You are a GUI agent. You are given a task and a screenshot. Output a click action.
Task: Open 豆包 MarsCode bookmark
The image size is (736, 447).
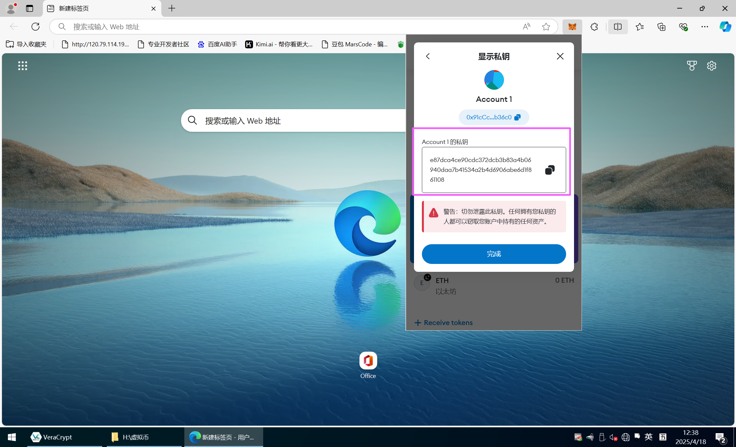pos(355,44)
